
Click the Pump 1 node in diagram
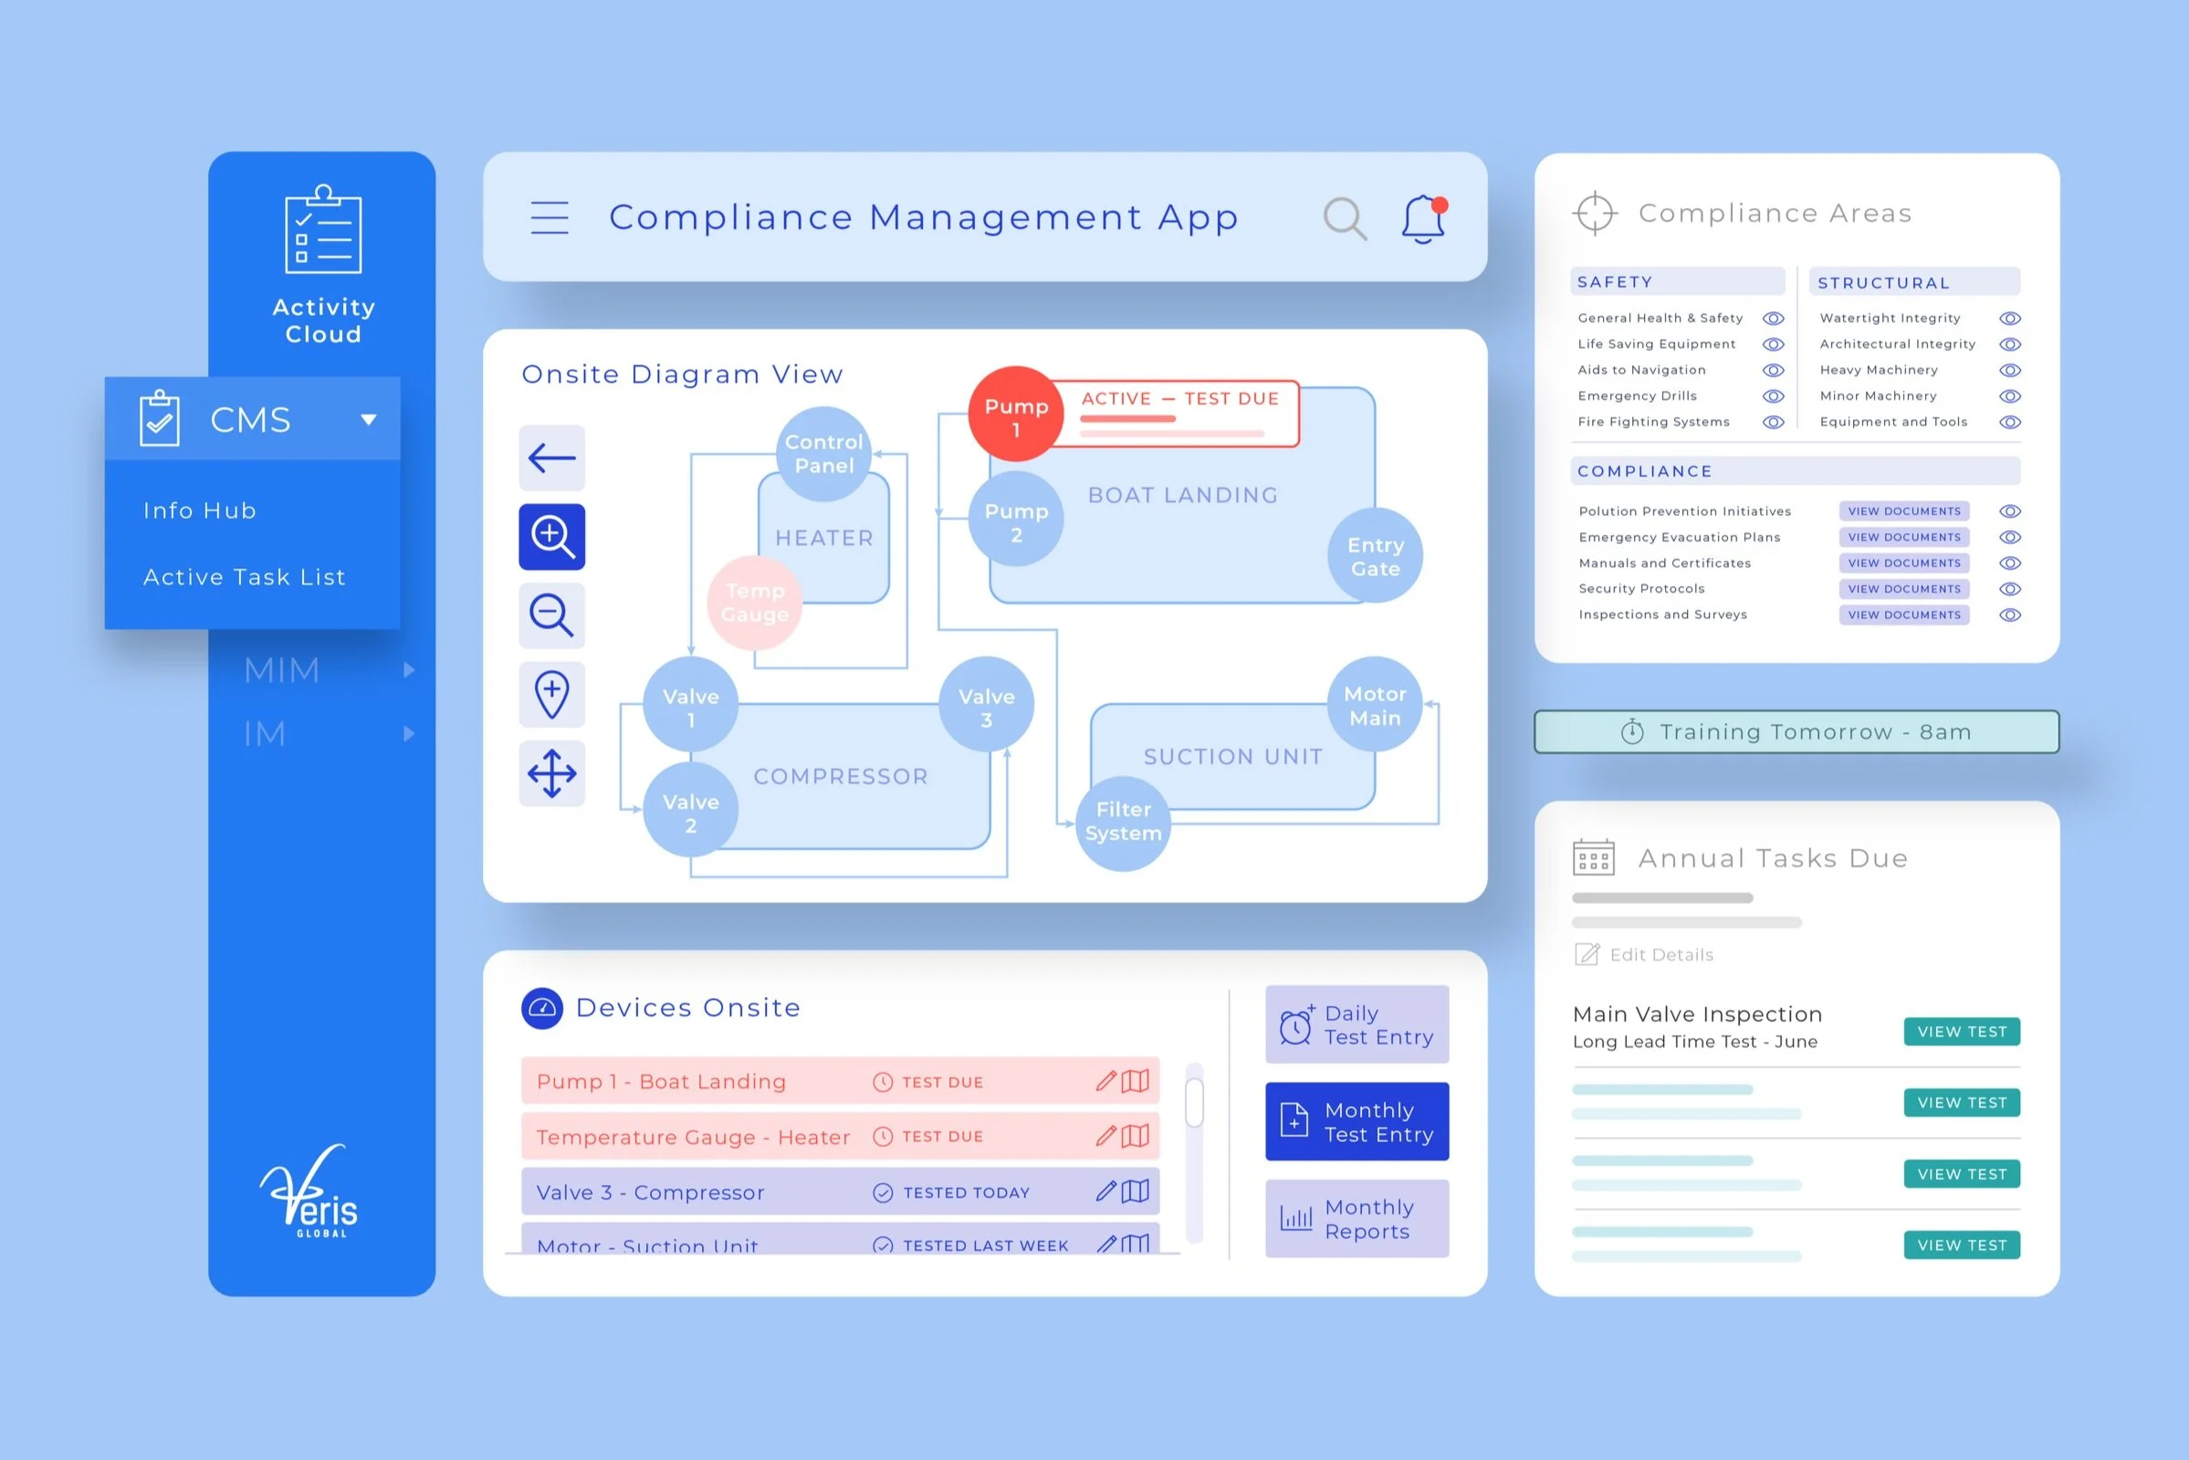tap(1015, 415)
